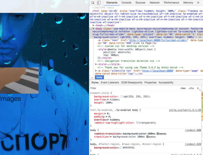Click the styles Filter input field
This screenshot has height=155, width=203.
coord(134,88)
